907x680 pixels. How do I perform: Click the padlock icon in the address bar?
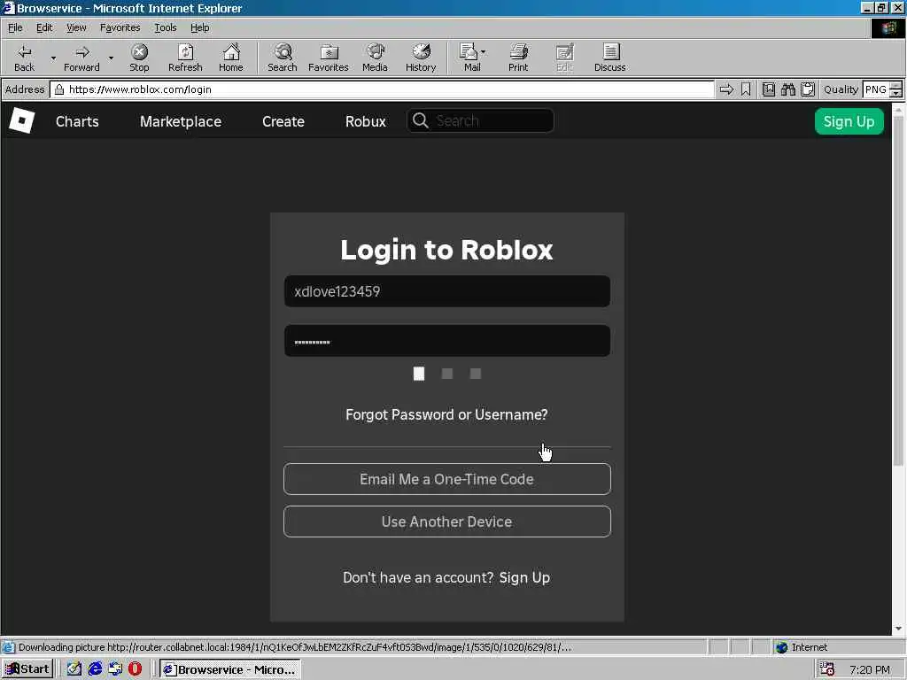[59, 89]
